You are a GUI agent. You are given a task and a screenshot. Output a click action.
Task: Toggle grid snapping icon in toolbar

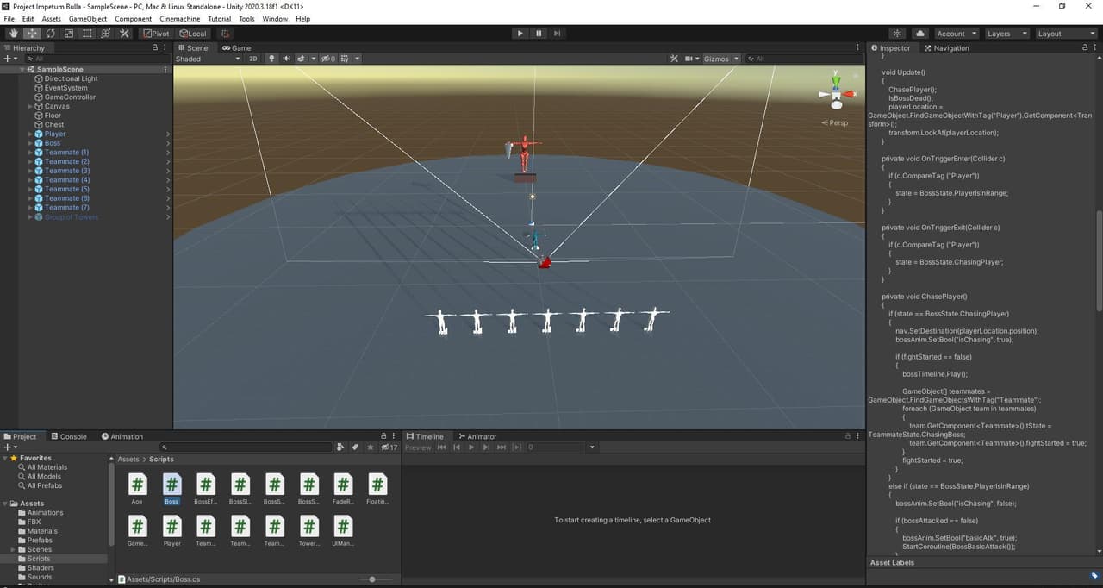(x=225, y=34)
